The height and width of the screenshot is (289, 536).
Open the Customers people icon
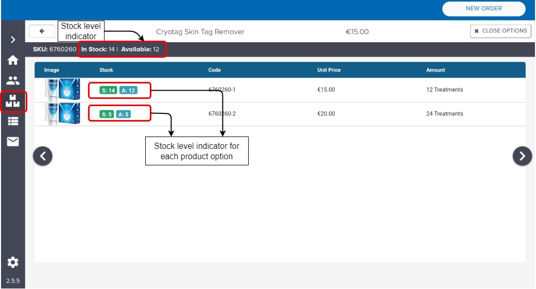coord(13,80)
